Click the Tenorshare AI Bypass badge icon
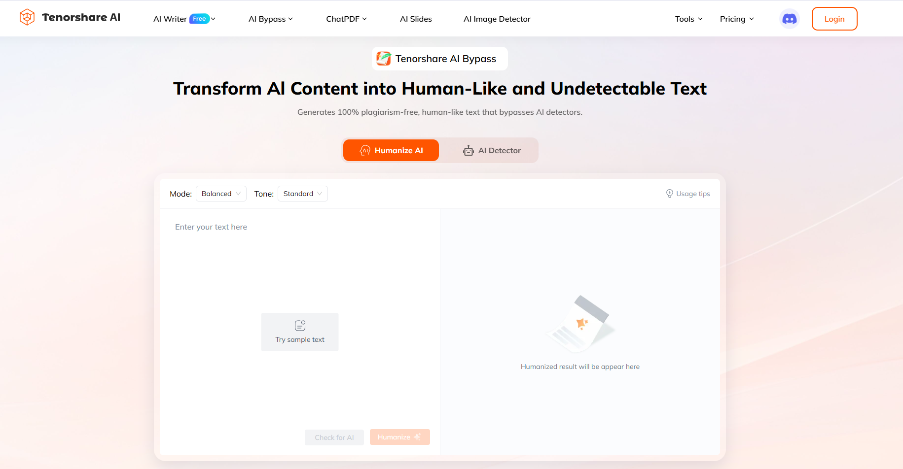The width and height of the screenshot is (903, 469). [384, 58]
